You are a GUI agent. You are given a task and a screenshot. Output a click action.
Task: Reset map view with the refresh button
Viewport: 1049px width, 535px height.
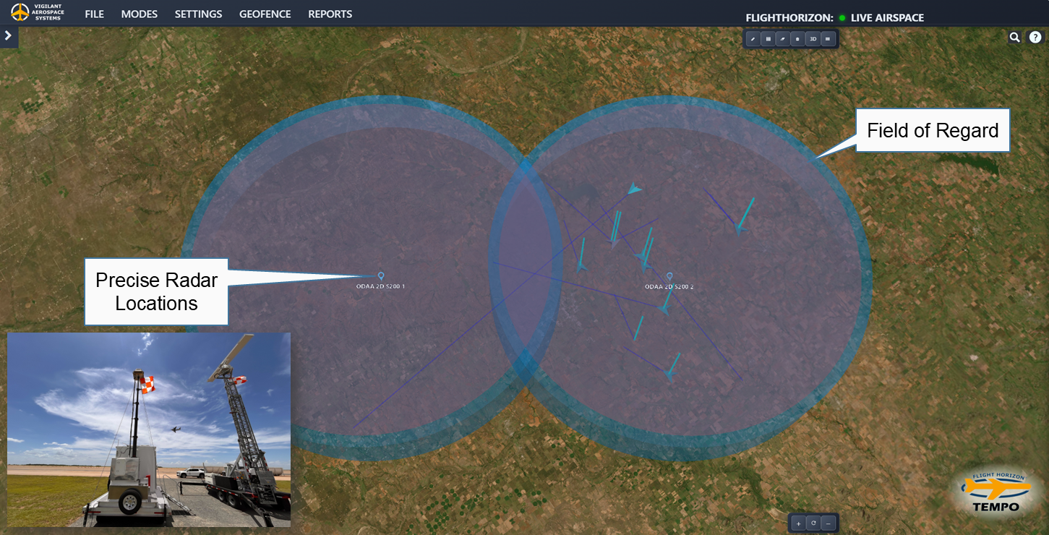pos(813,523)
